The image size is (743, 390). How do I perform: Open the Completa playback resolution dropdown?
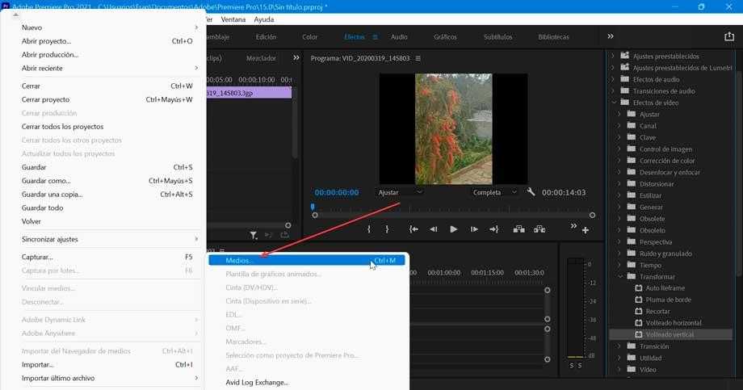(x=495, y=192)
